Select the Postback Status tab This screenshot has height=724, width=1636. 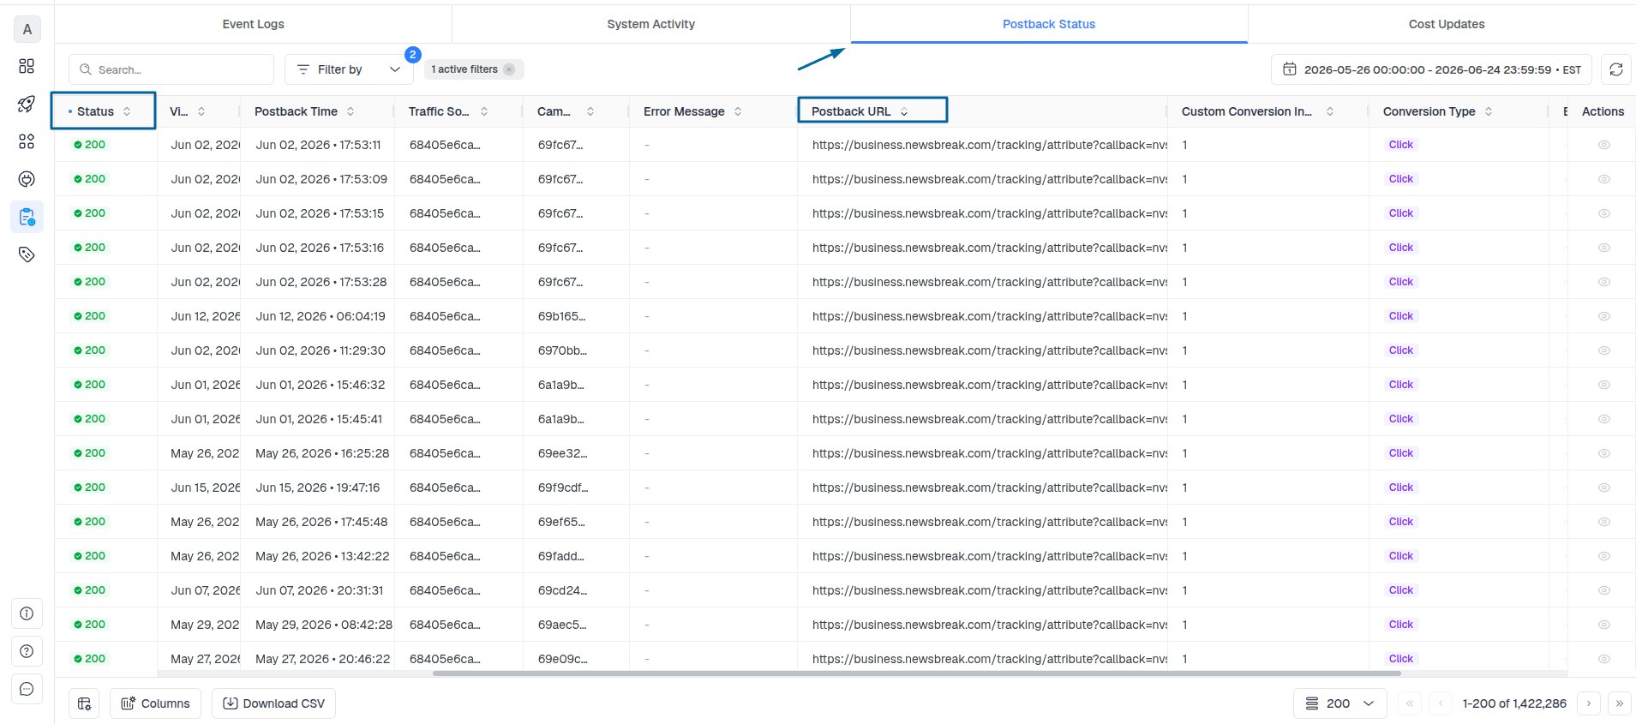click(x=1049, y=24)
